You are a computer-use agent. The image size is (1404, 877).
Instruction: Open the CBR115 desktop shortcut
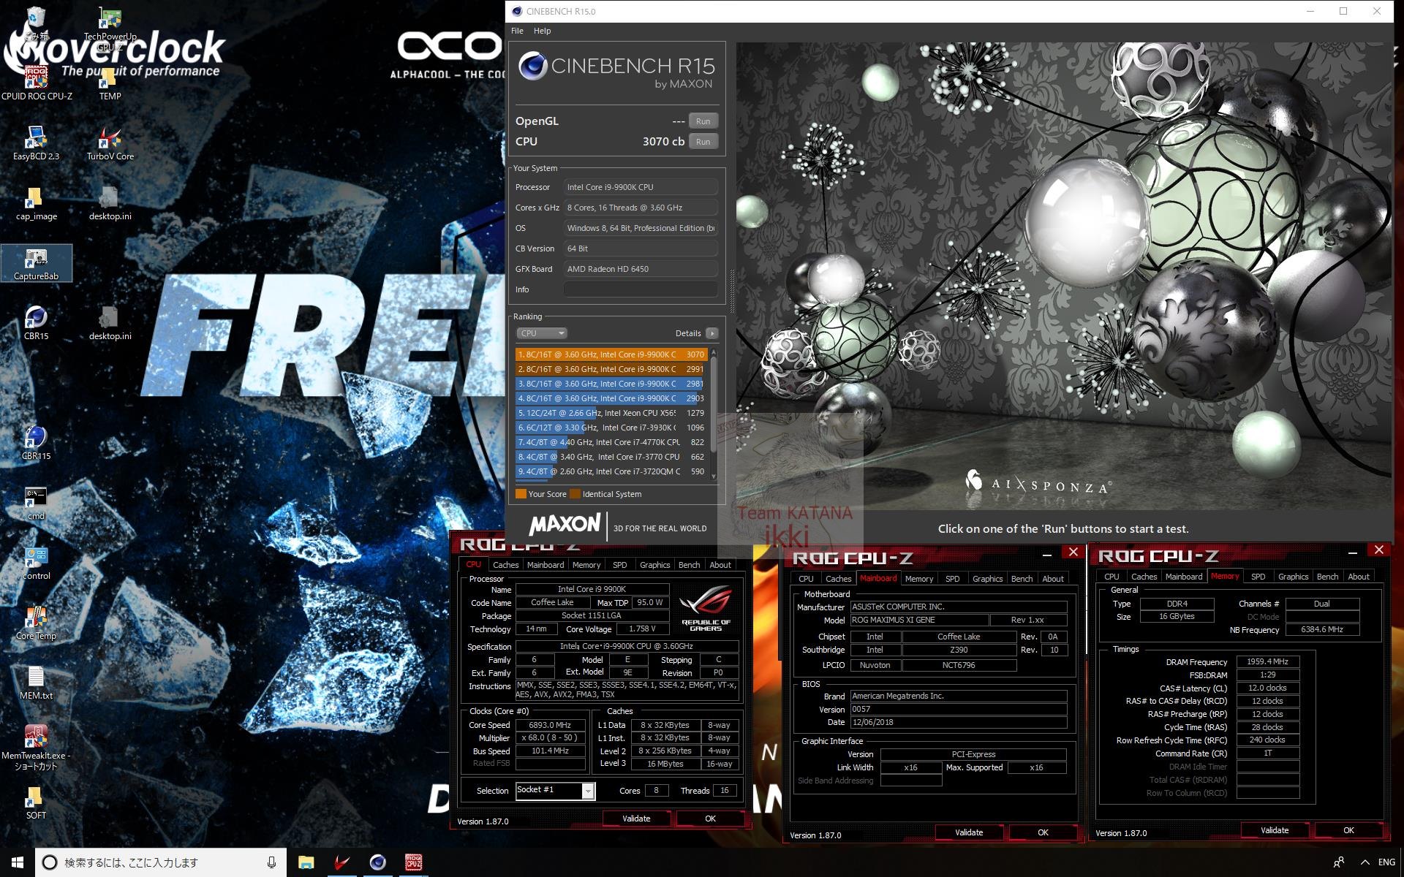[36, 442]
